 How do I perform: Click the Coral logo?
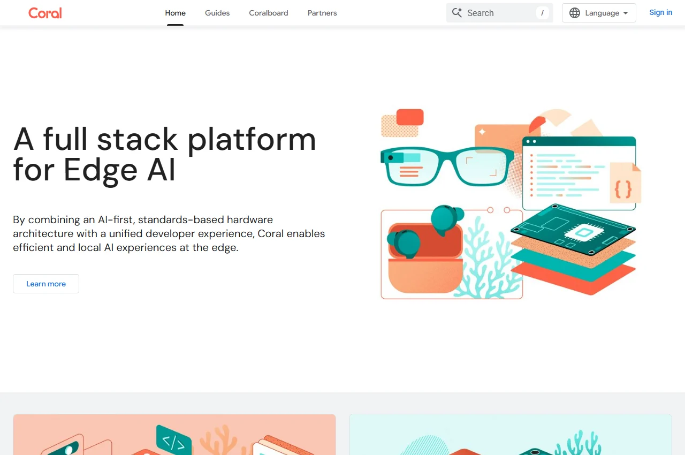45,13
